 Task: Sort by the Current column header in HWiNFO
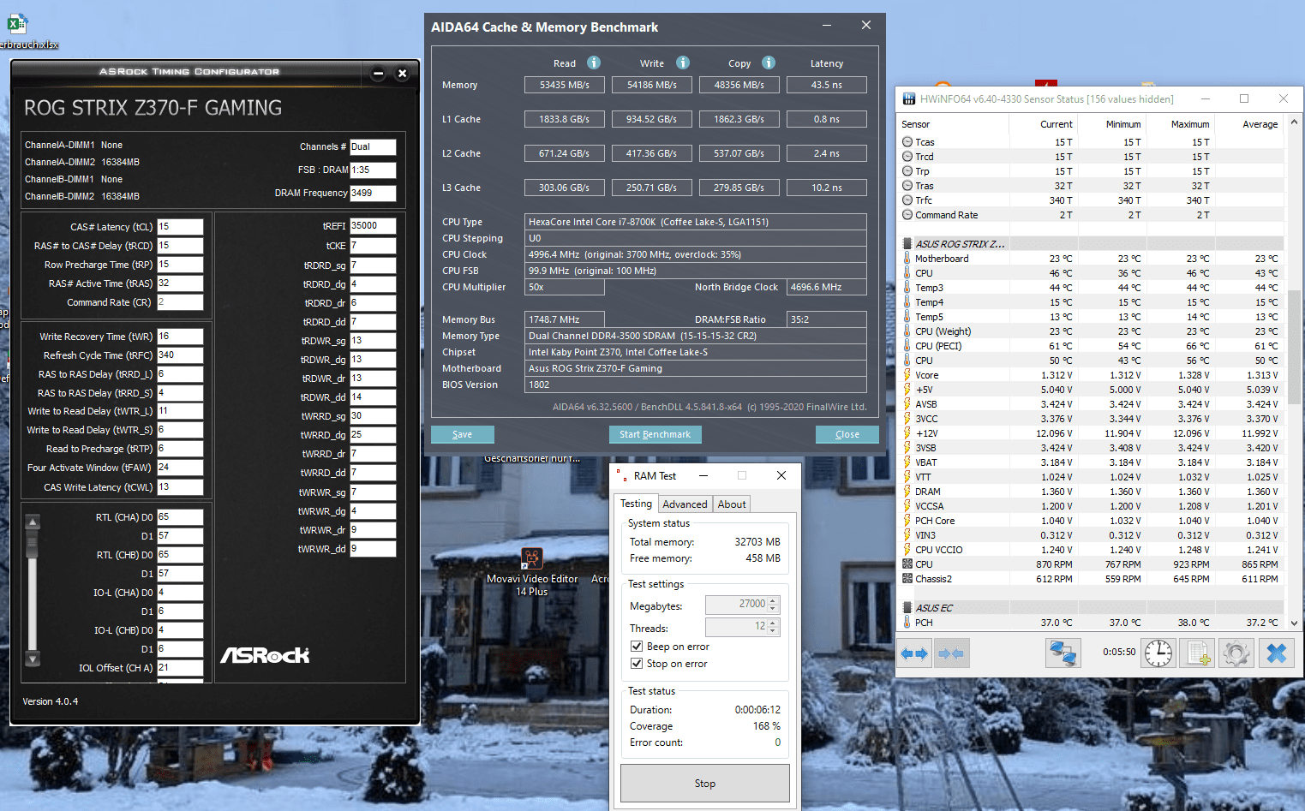pyautogui.click(x=1044, y=124)
